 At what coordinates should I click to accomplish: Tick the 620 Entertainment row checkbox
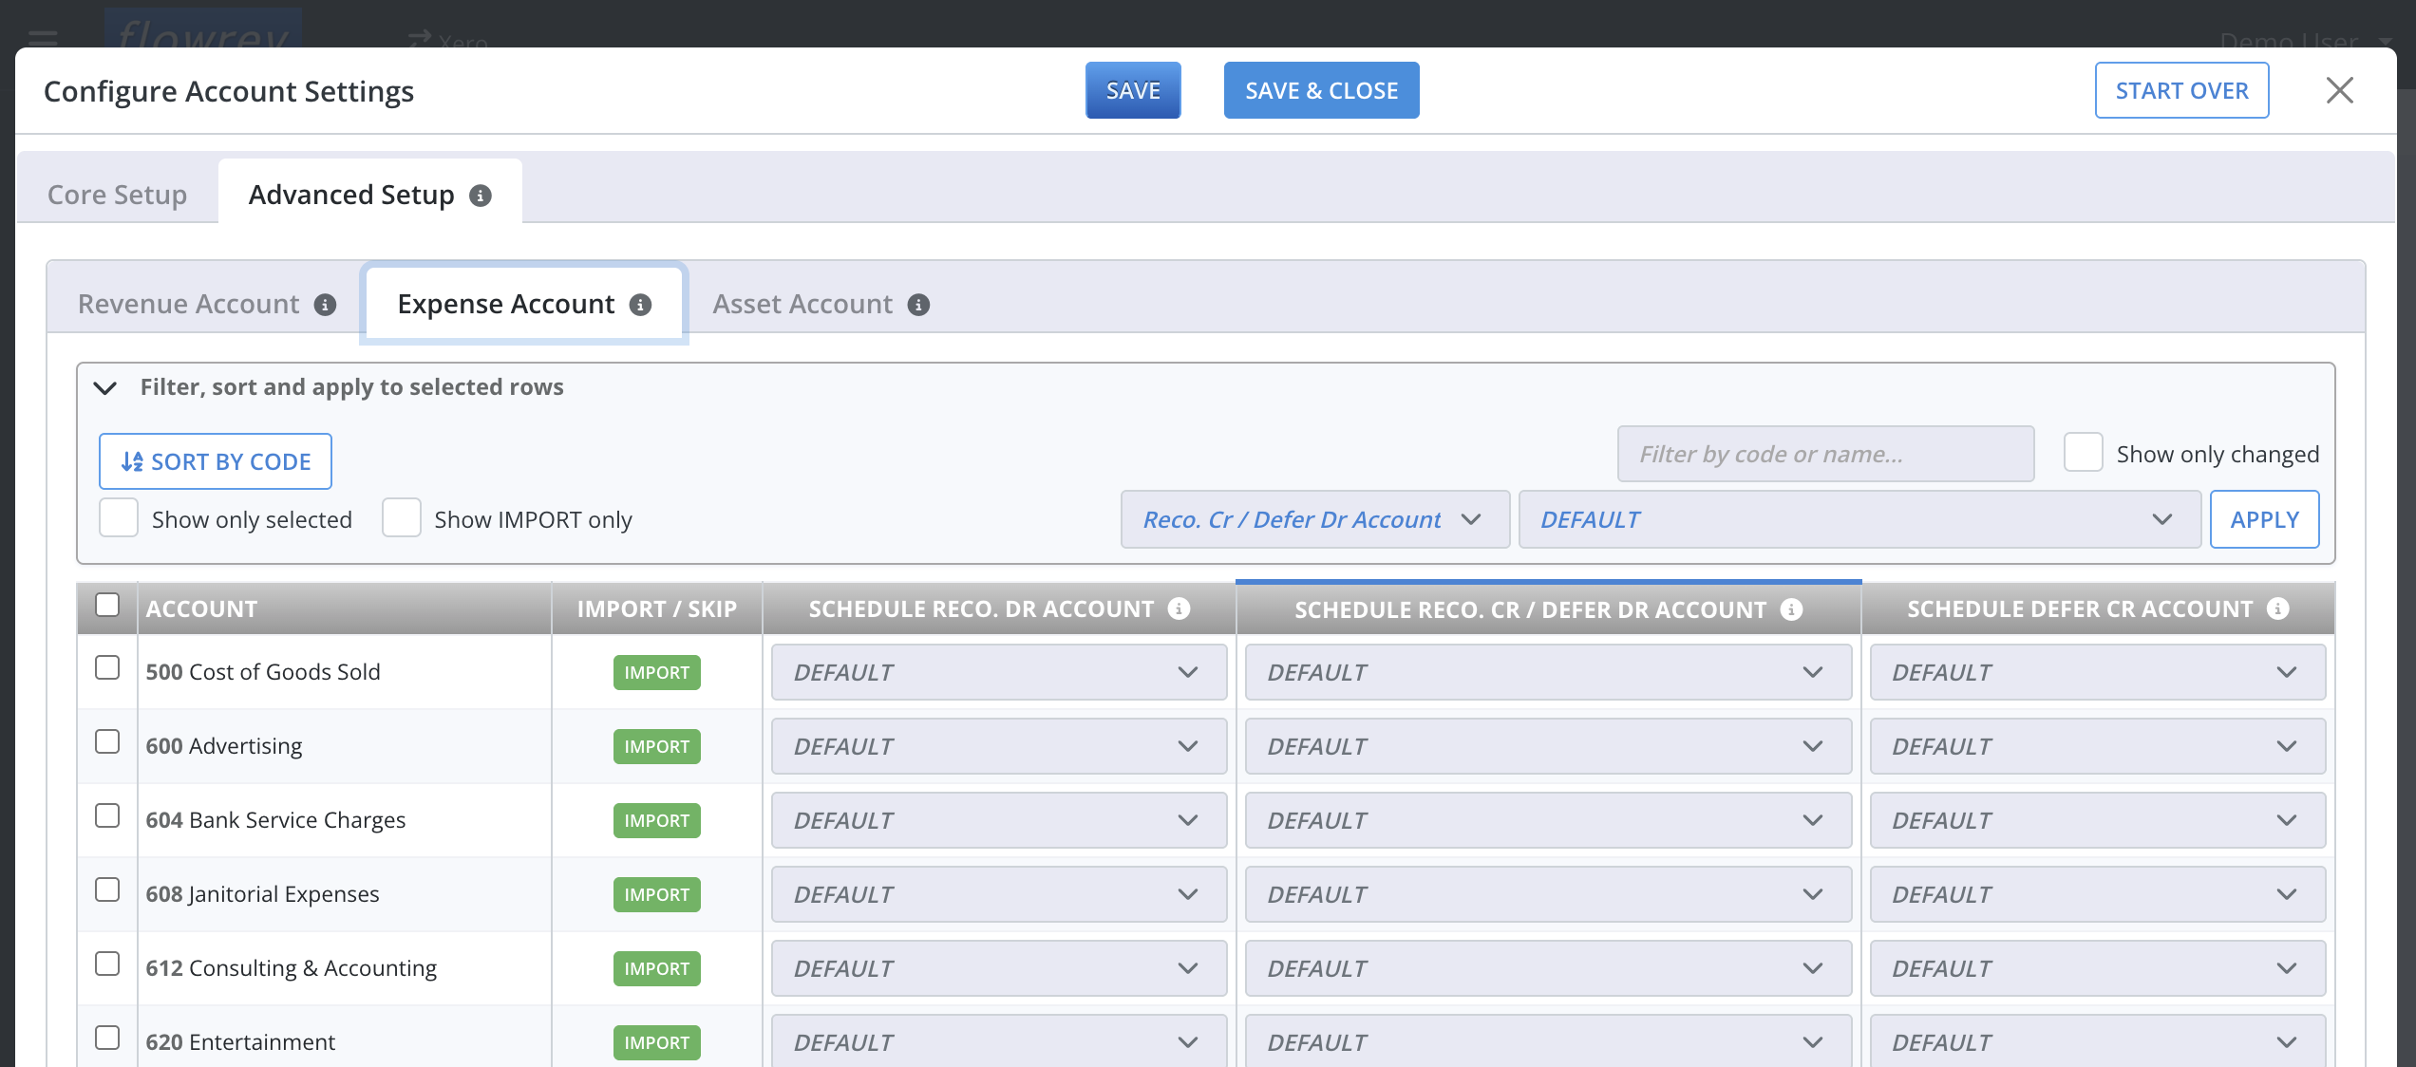pyautogui.click(x=107, y=1038)
